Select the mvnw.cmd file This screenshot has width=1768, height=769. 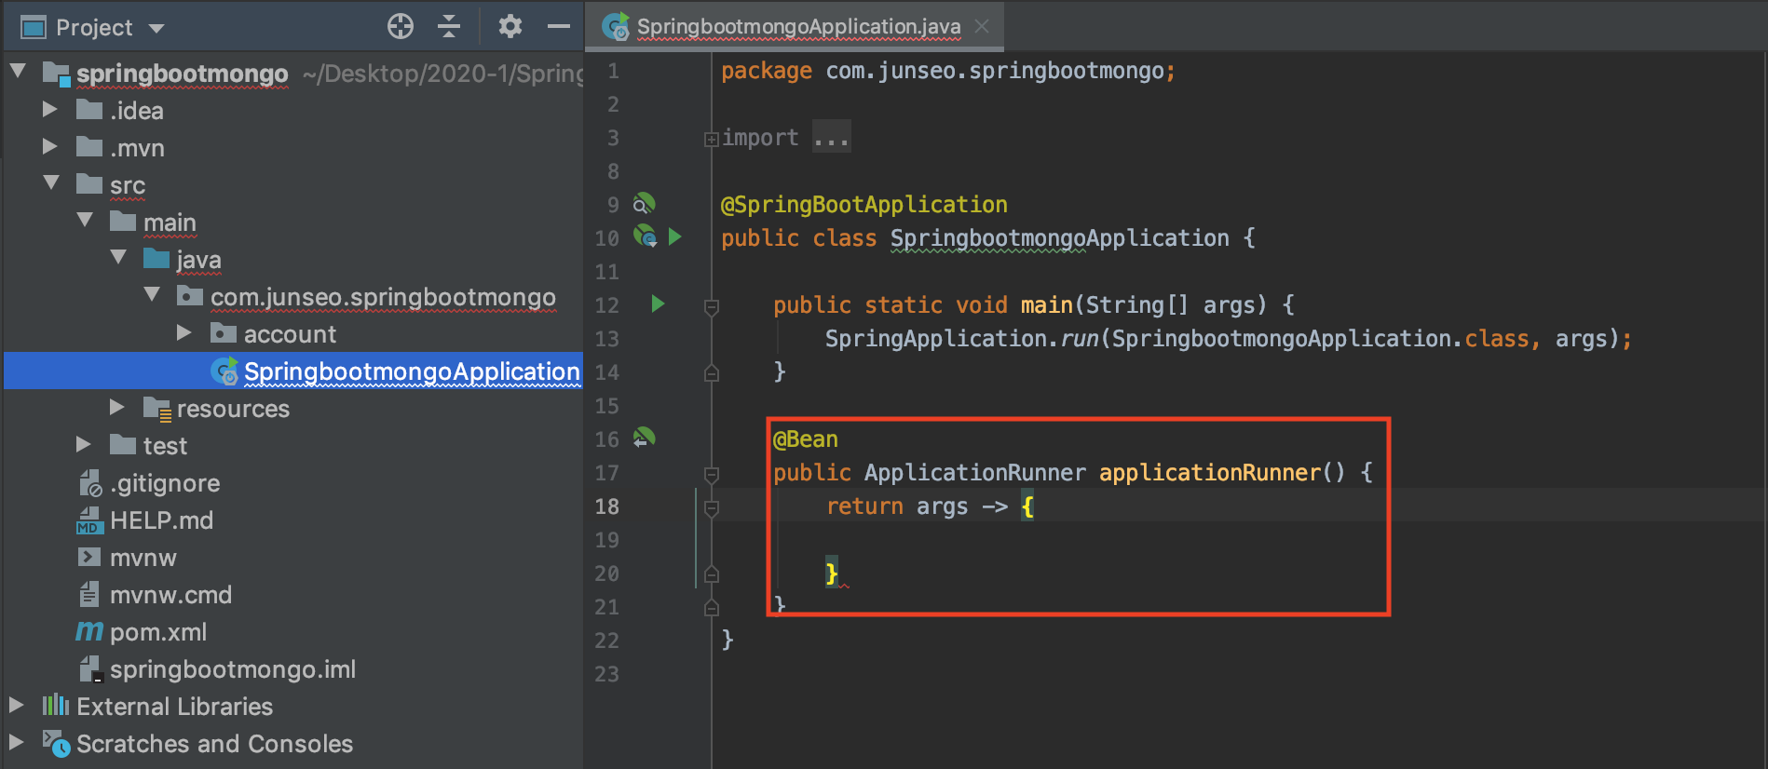coord(170,595)
